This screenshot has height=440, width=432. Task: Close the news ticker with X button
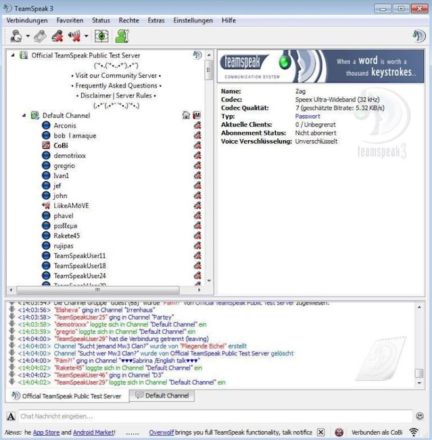tap(320, 432)
